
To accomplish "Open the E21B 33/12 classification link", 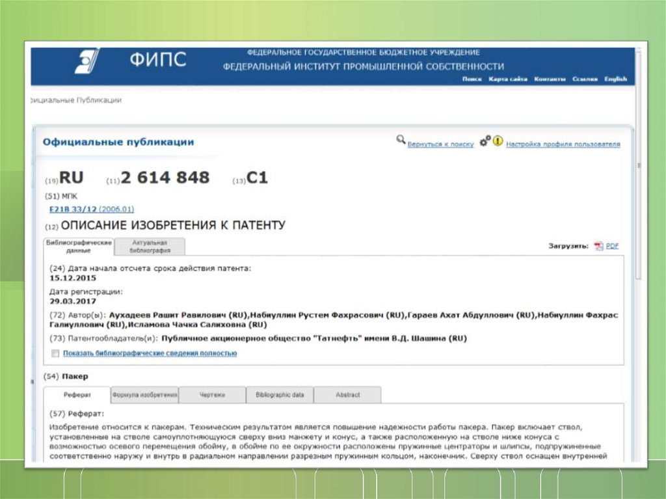I will point(91,209).
